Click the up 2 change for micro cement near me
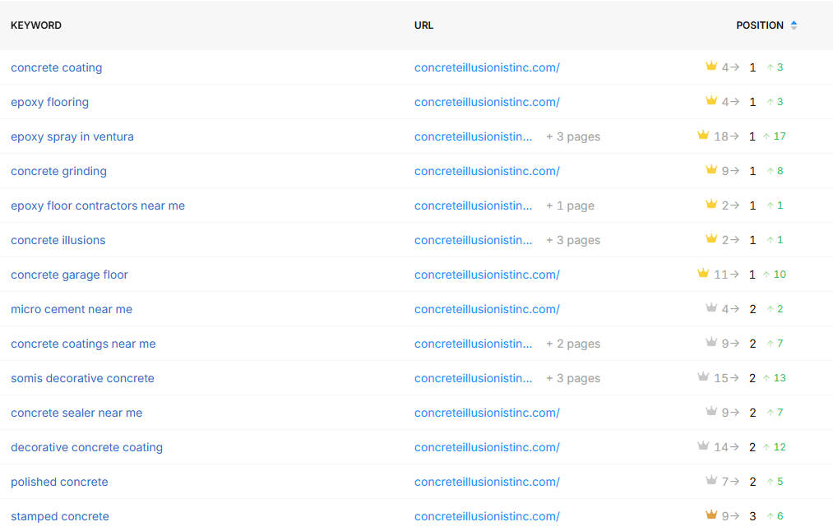The width and height of the screenshot is (833, 531). point(775,308)
